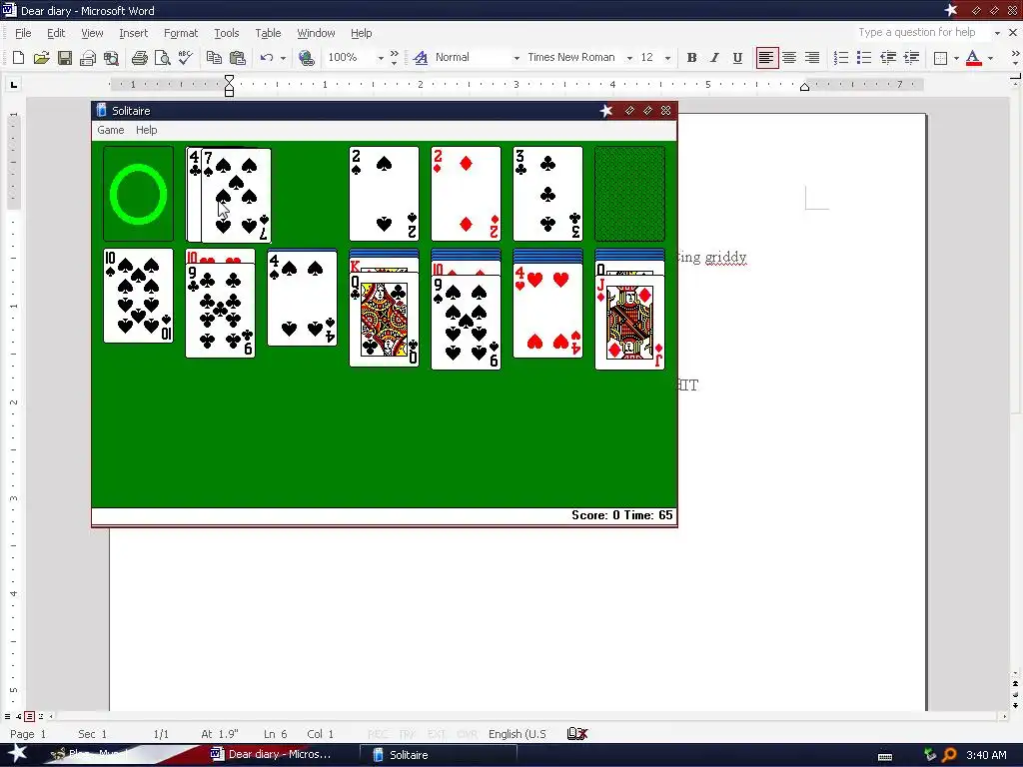Open the Help menu in Solitaire
Screen dimensions: 1023x767
[146, 130]
